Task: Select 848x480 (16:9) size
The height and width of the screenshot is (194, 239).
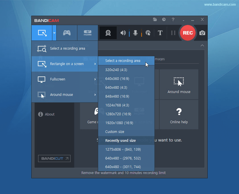Action: pos(126,96)
